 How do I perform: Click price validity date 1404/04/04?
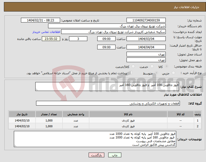click(x=146, y=47)
